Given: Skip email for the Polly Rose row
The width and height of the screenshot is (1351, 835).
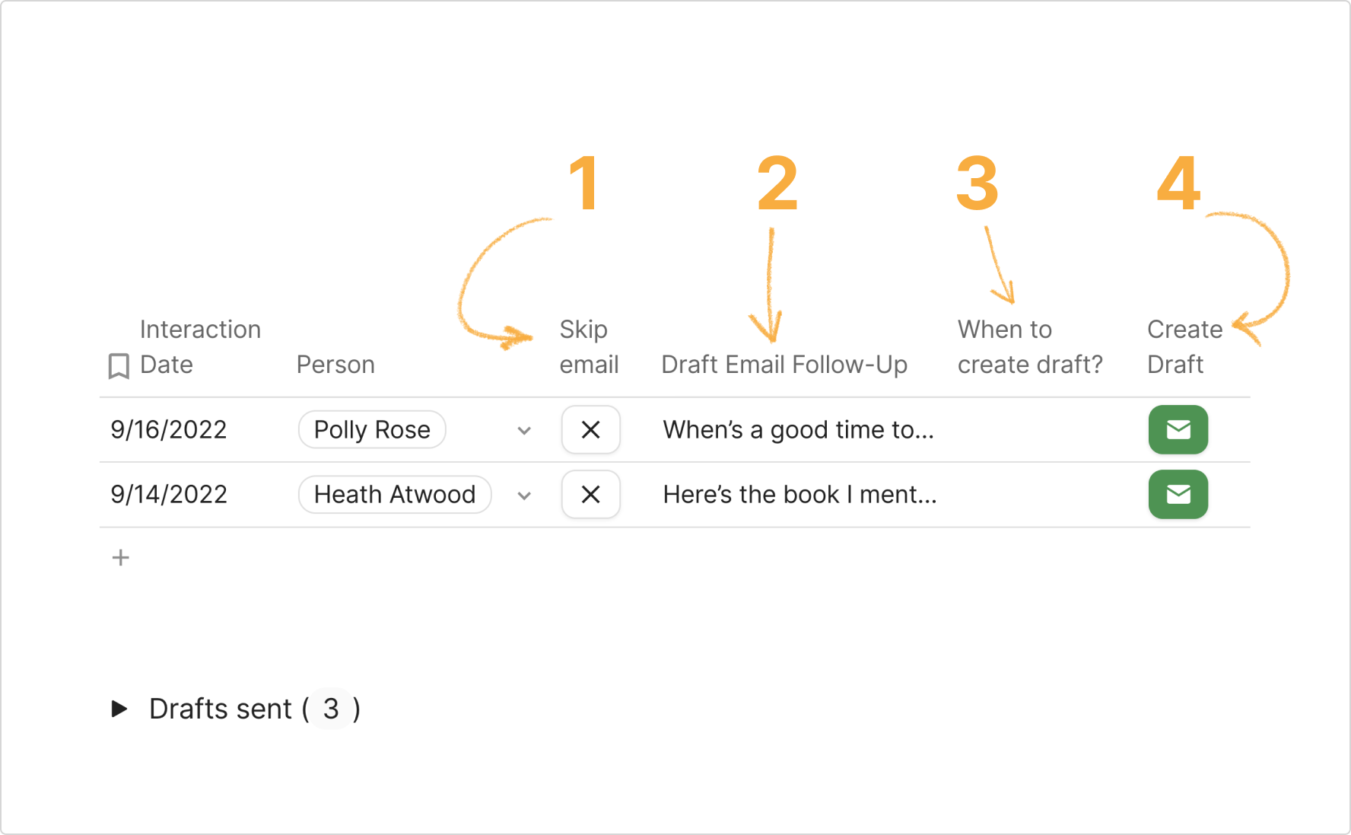Looking at the screenshot, I should (590, 430).
